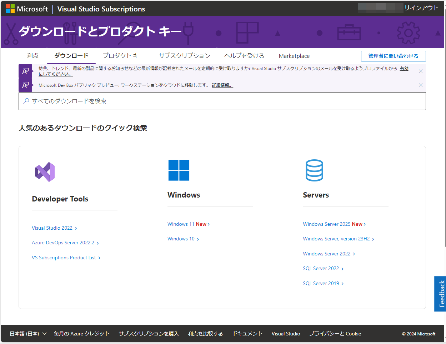Open the Windows 10 download link
446x344 pixels.
pyautogui.click(x=183, y=239)
